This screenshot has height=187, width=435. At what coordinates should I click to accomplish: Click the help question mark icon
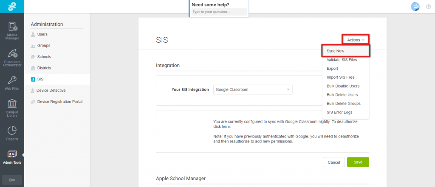pyautogui.click(x=428, y=6)
